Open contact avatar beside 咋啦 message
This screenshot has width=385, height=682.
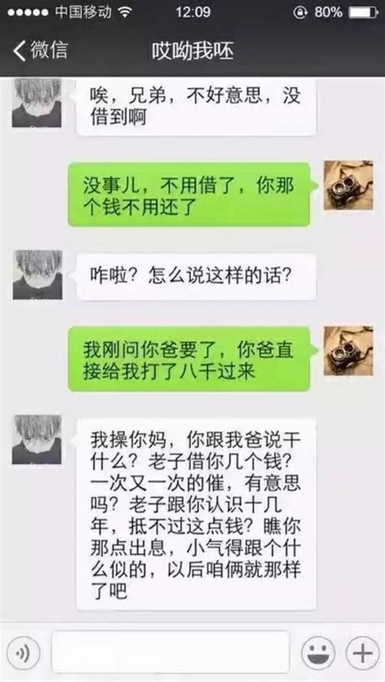[37, 275]
